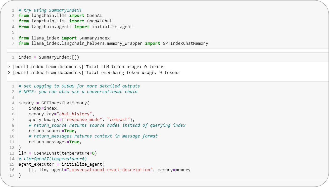Click the "compact" string value
Image resolution: width=329 pixels, height=187 pixels.
(118, 120)
